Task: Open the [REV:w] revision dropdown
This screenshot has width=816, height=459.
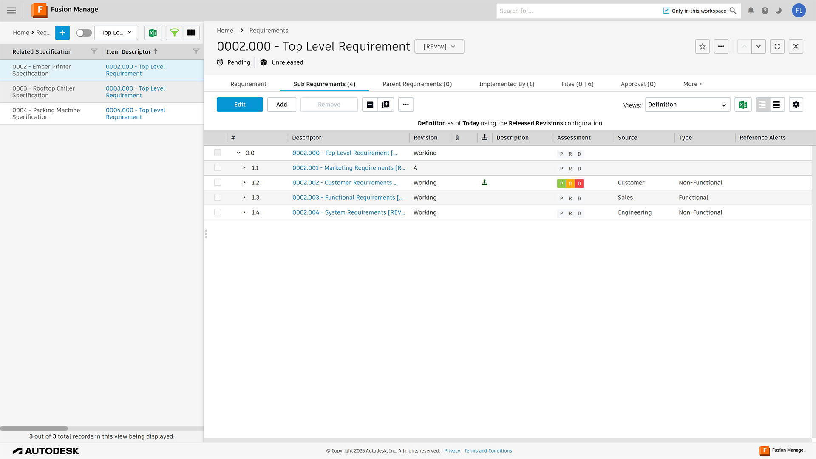Action: pyautogui.click(x=439, y=46)
